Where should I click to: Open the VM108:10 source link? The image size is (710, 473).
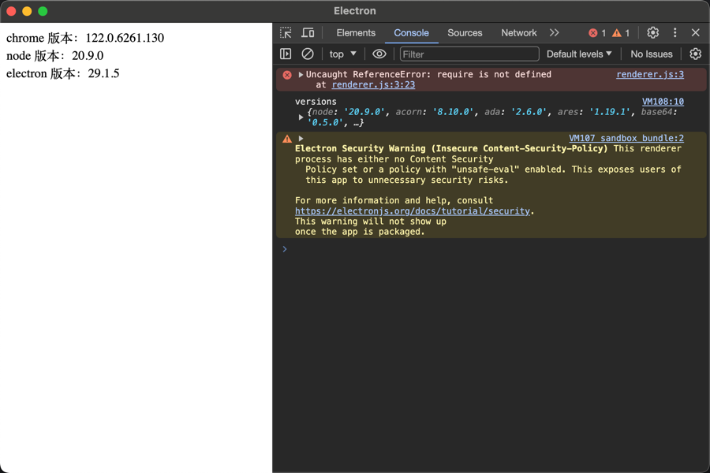click(663, 102)
